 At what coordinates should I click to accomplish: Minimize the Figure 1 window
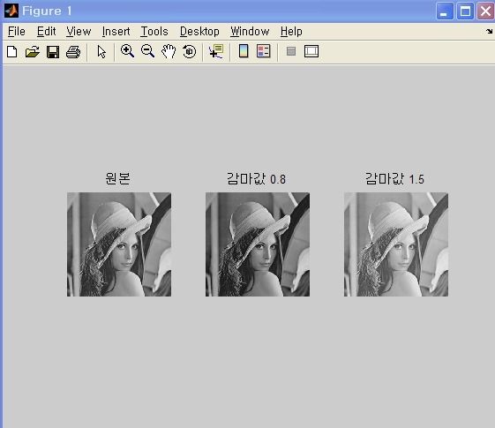(x=445, y=11)
